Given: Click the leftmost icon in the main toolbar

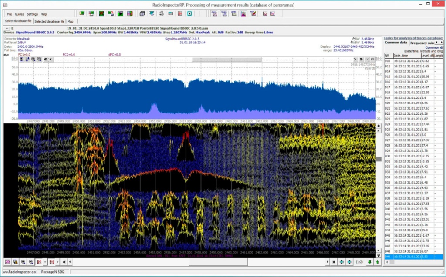Looking at the screenshot, I should click(81, 13).
